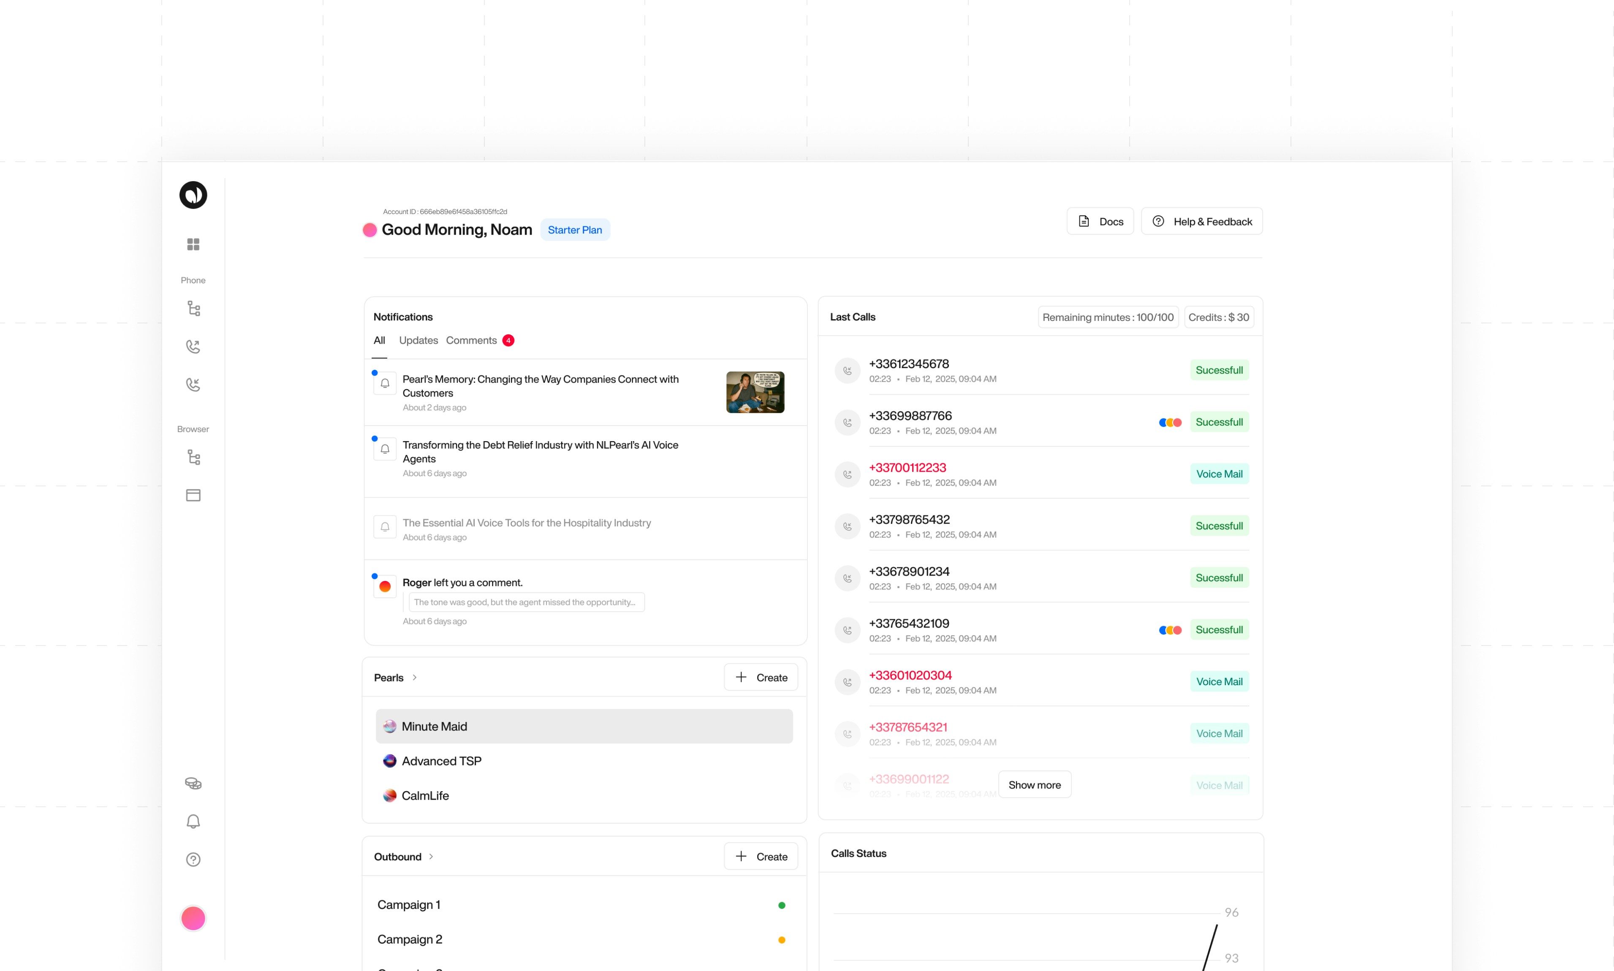1614x971 pixels.
Task: Click the credits coins icon in sidebar
Action: coord(193,783)
